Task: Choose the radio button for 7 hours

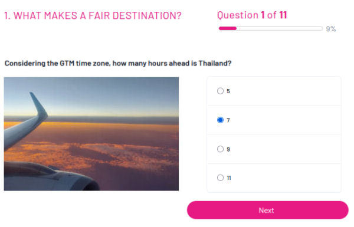Action: [x=220, y=120]
